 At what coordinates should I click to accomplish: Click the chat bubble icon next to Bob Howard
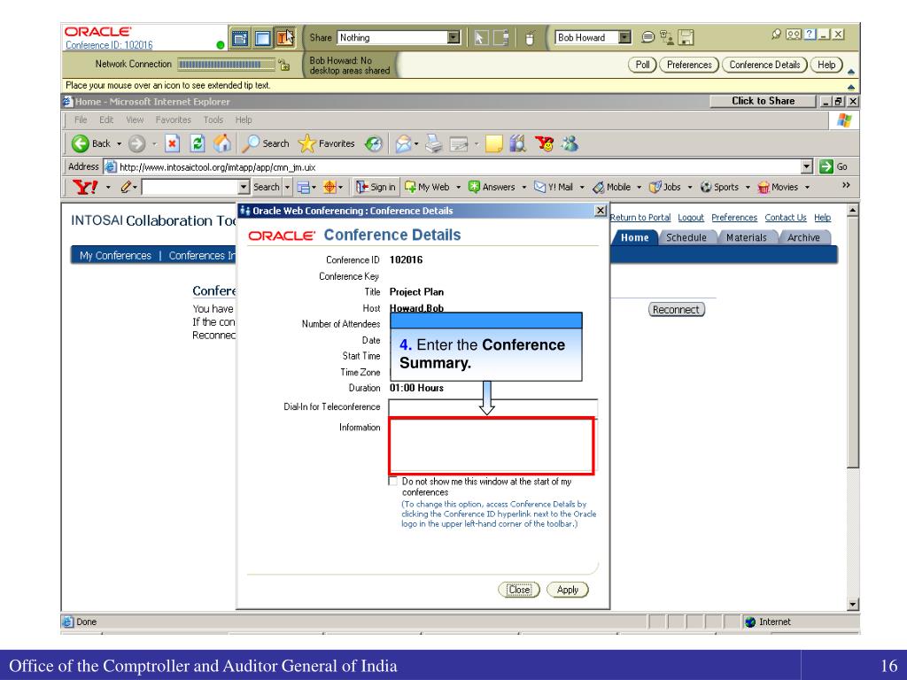pos(647,37)
